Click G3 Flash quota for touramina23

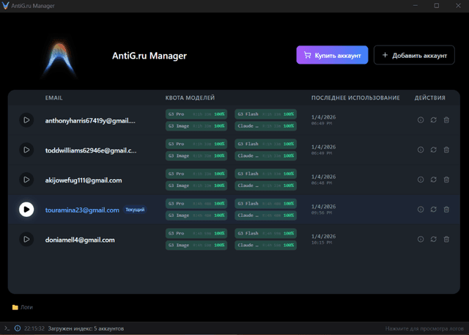[265, 203]
